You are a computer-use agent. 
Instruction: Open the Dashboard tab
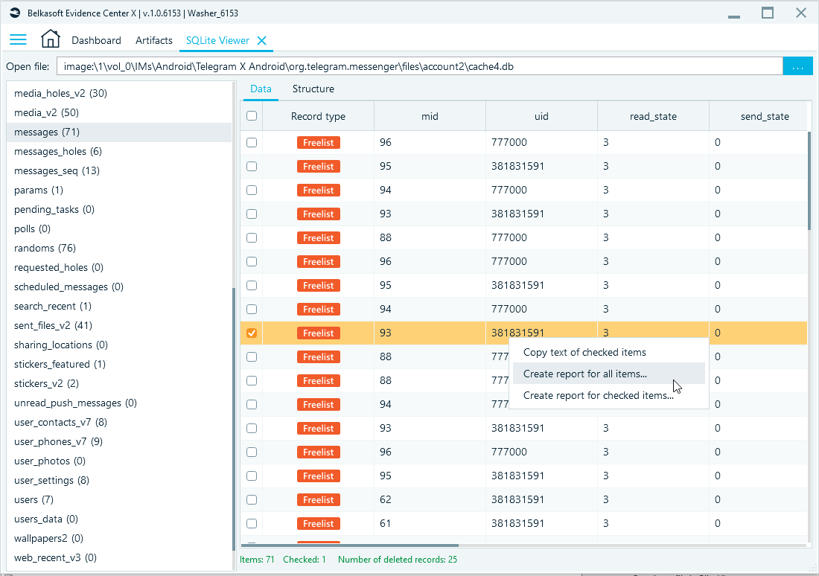pyautogui.click(x=96, y=40)
